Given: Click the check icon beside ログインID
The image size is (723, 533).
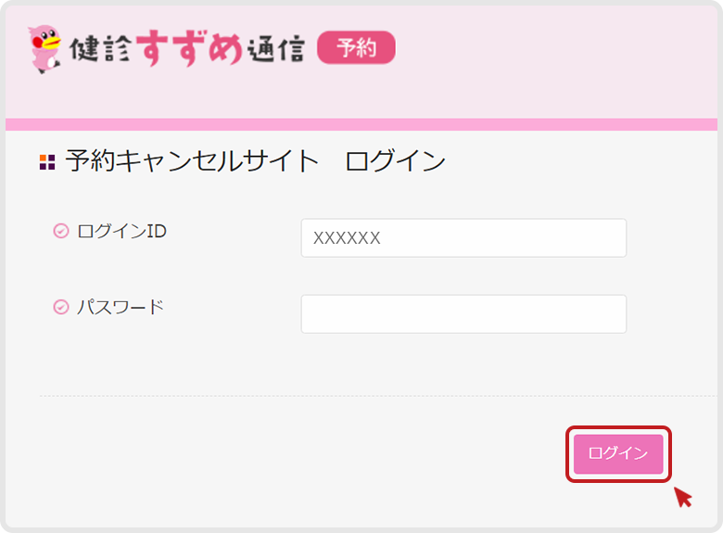Looking at the screenshot, I should pyautogui.click(x=61, y=232).
